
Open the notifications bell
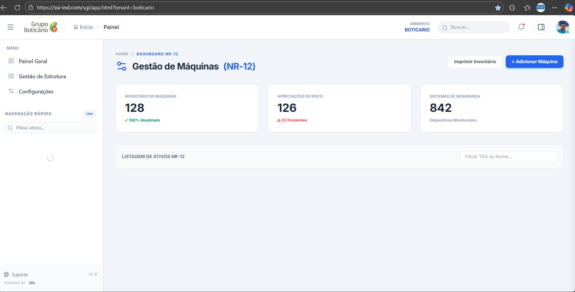tap(521, 27)
